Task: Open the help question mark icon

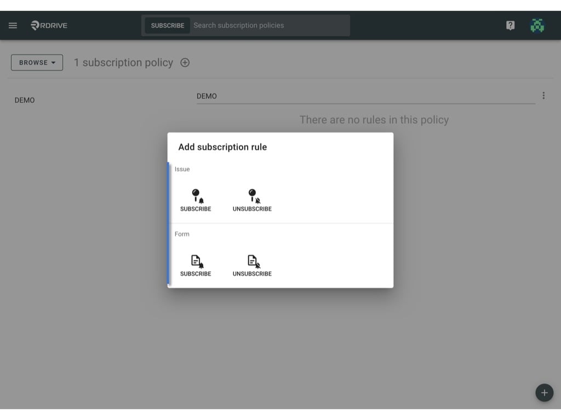Action: (510, 25)
